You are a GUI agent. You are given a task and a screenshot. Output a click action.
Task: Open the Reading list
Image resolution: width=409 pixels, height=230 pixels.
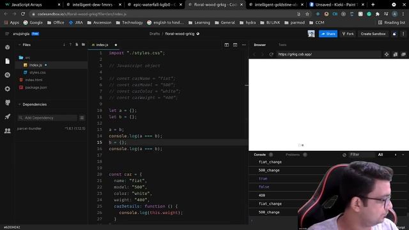tap(392, 23)
